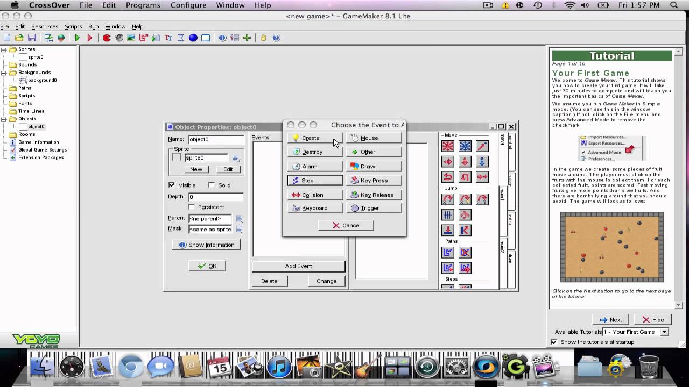Open game information via toolbar info icon
The image size is (689, 387).
point(222,38)
